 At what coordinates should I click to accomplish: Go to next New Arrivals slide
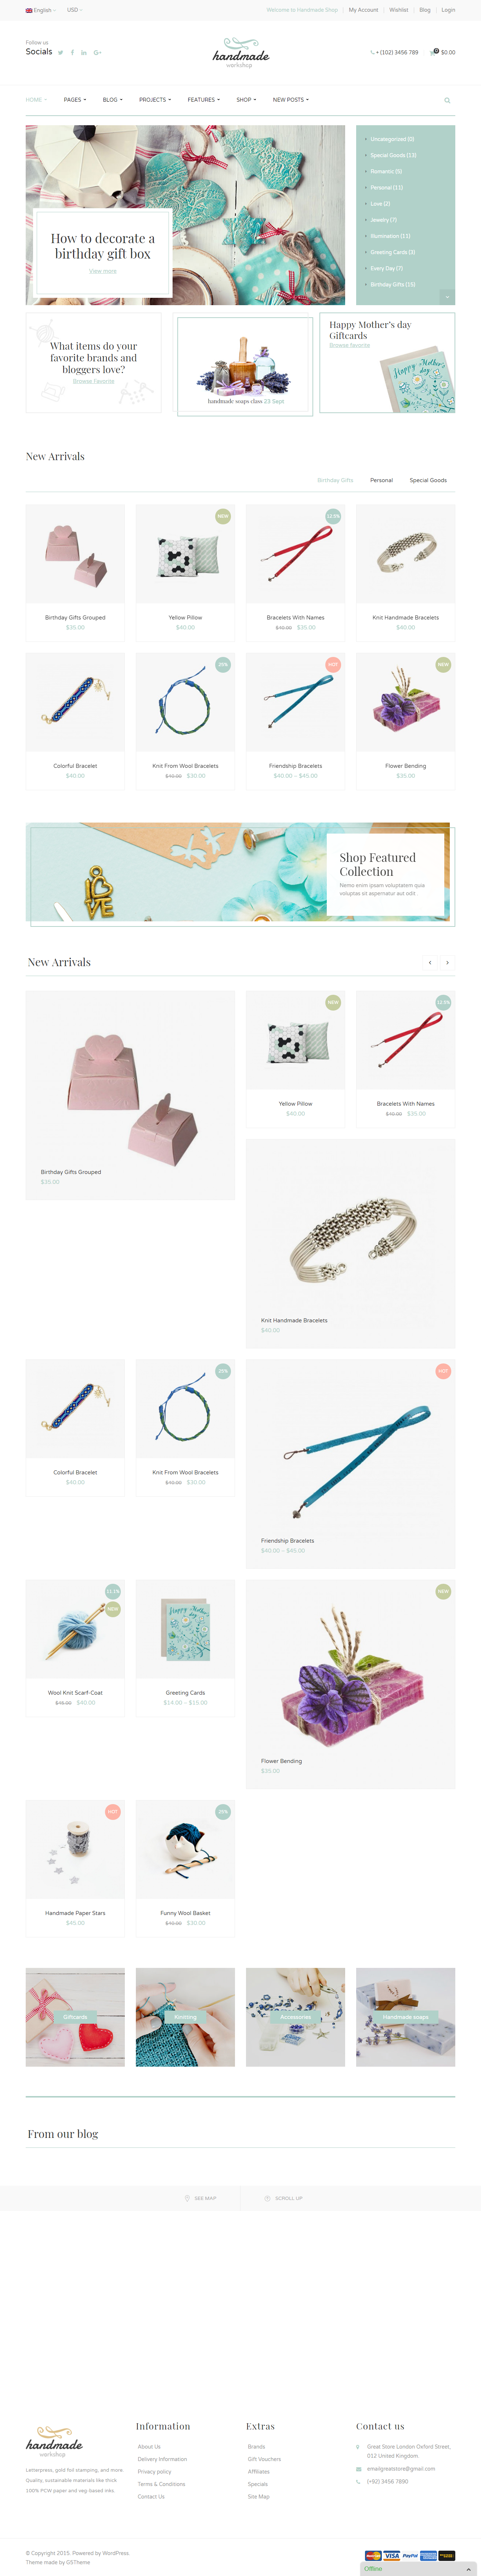click(x=447, y=962)
